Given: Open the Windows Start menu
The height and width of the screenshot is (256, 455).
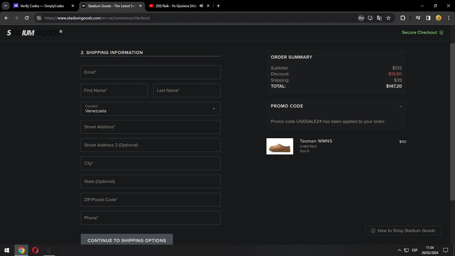Looking at the screenshot, I should pos(7,250).
